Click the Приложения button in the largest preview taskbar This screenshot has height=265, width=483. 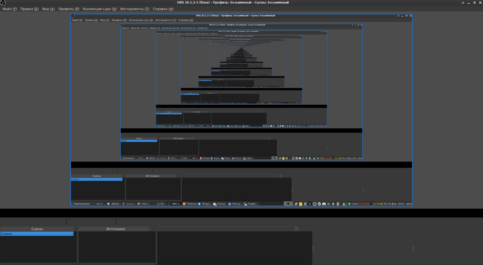click(x=81, y=204)
